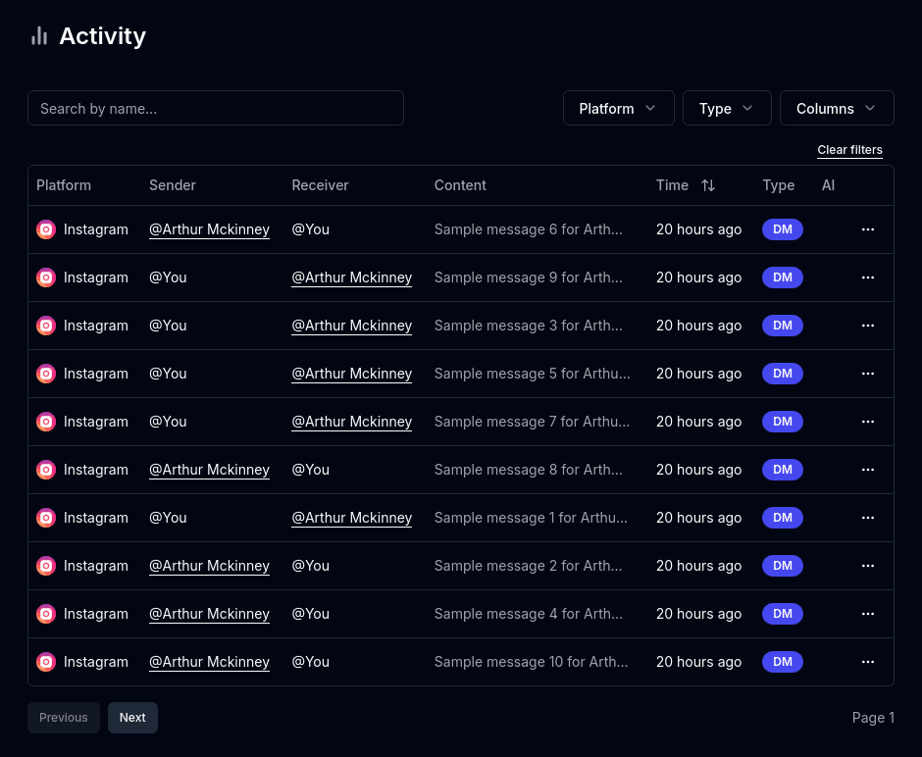The height and width of the screenshot is (757, 922).
Task: Click the Activity bar-chart icon in the header
Action: pyautogui.click(x=39, y=35)
